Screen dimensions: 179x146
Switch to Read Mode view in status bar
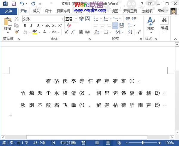pyautogui.click(x=98, y=143)
